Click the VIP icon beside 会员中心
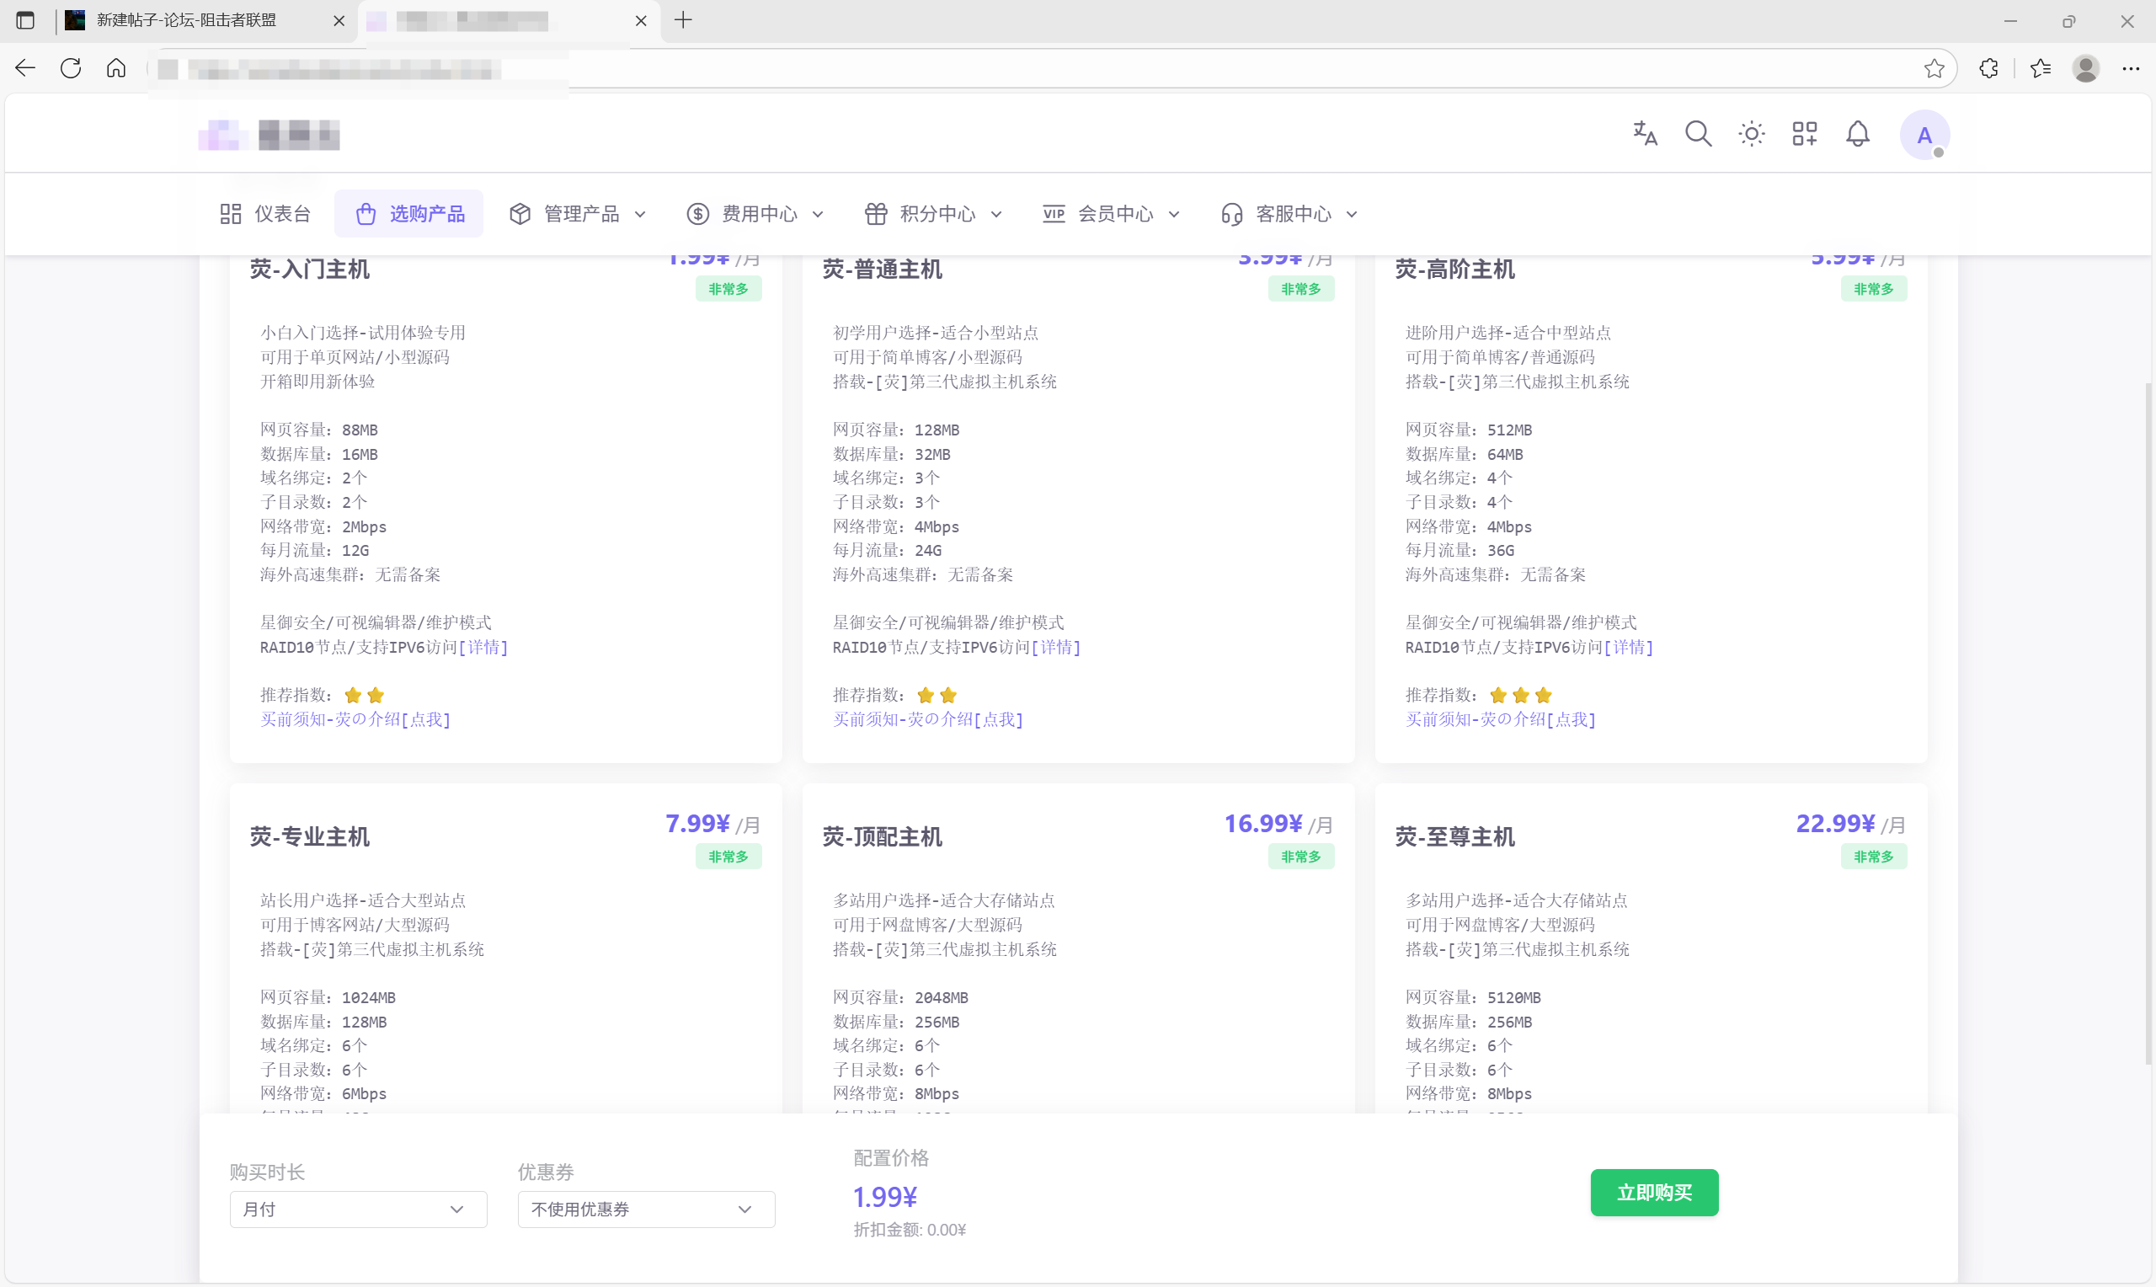This screenshot has height=1287, width=2156. tap(1053, 213)
